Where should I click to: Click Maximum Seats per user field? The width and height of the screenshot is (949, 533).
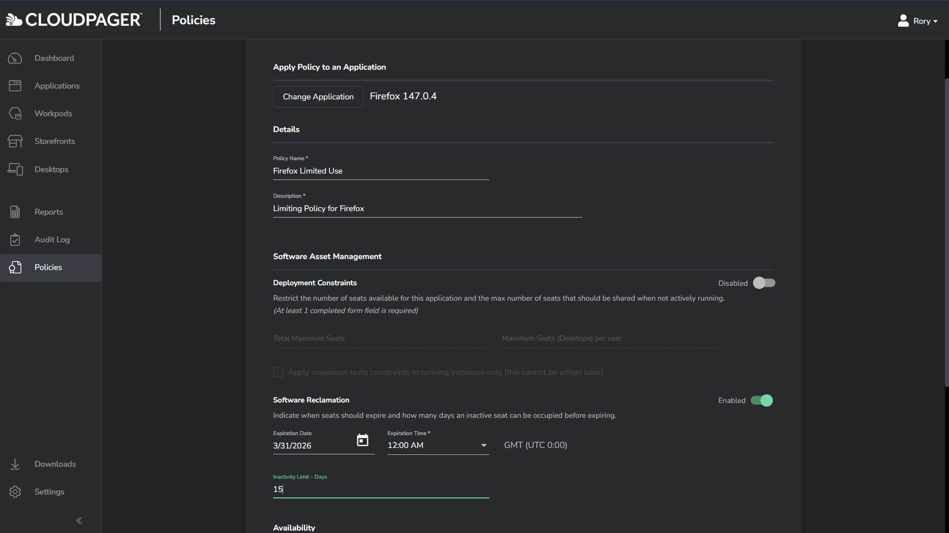coord(610,339)
